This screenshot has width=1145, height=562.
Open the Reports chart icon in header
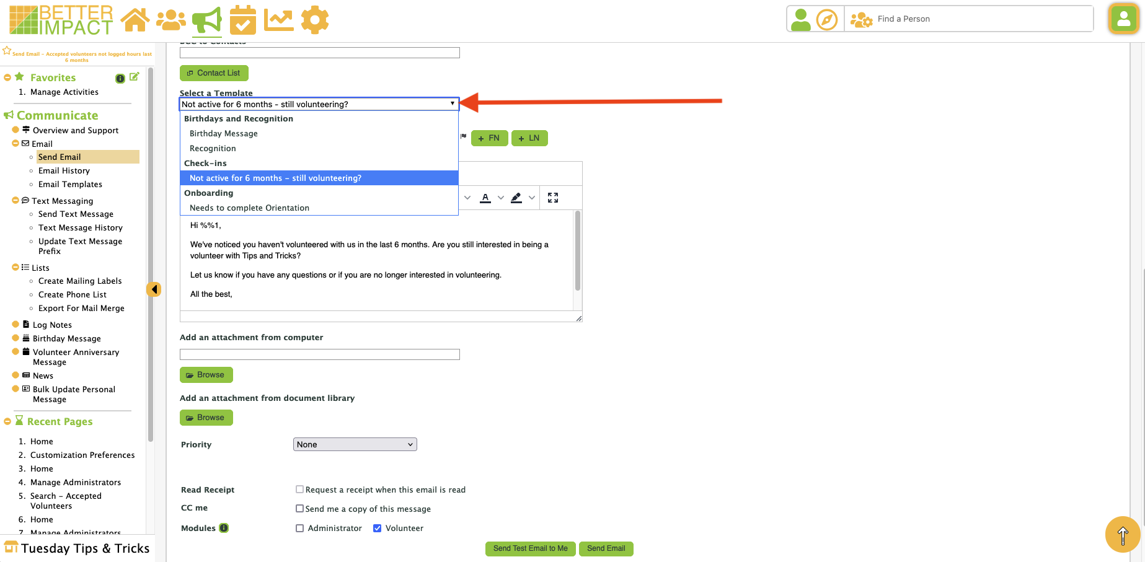[x=278, y=20]
